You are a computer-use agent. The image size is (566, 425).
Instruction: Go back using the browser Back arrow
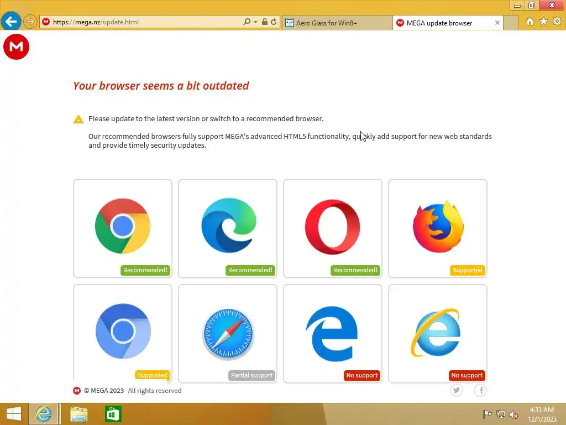pyautogui.click(x=11, y=22)
